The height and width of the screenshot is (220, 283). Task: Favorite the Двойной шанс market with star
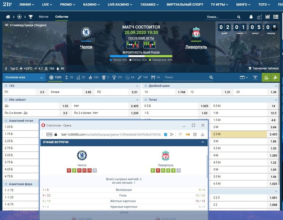click(146, 85)
